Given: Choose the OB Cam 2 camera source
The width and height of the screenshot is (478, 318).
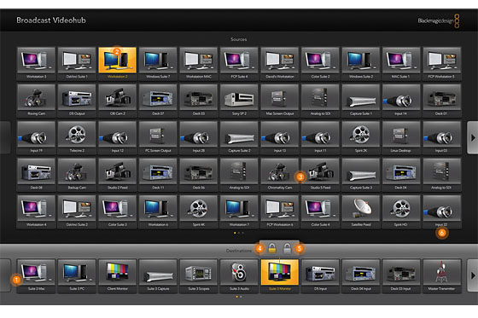Looking at the screenshot, I should [118, 101].
